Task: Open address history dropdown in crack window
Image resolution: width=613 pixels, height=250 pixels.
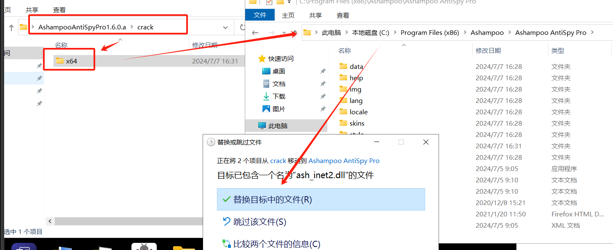Action: coord(225,27)
